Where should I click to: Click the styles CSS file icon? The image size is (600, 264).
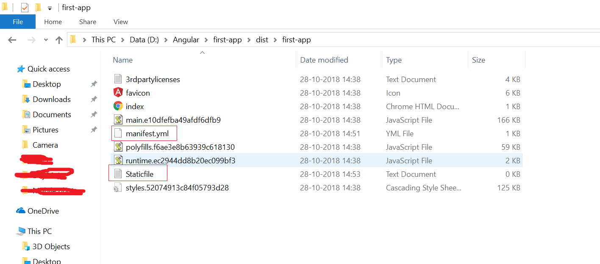coord(118,188)
